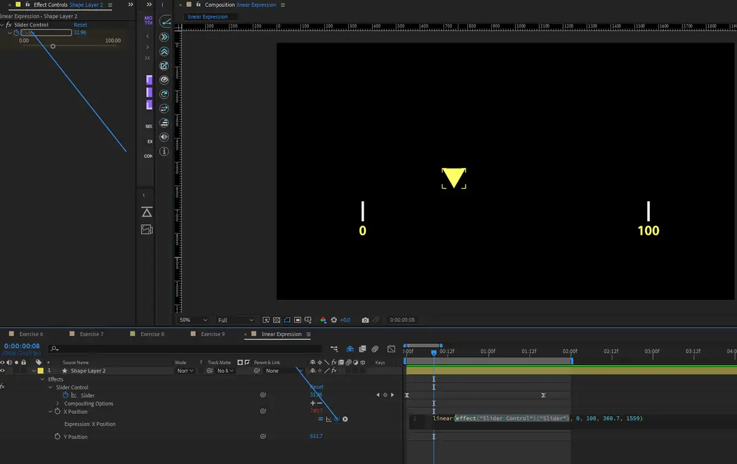
Task: Click the Slider Control slider handle
Action: coord(53,46)
